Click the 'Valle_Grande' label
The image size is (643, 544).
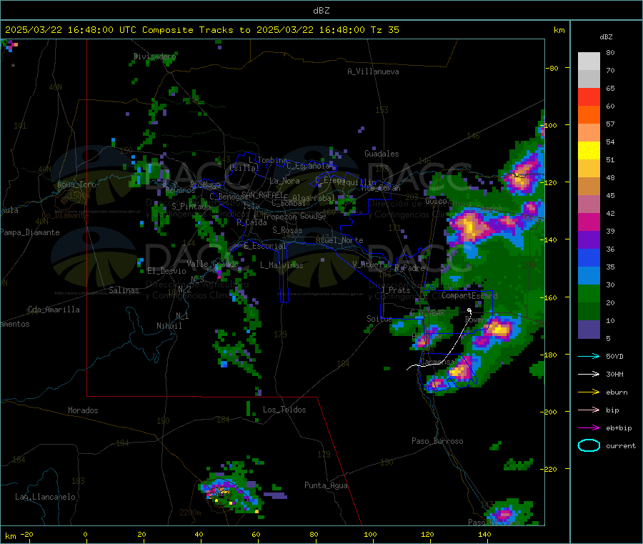(x=212, y=263)
